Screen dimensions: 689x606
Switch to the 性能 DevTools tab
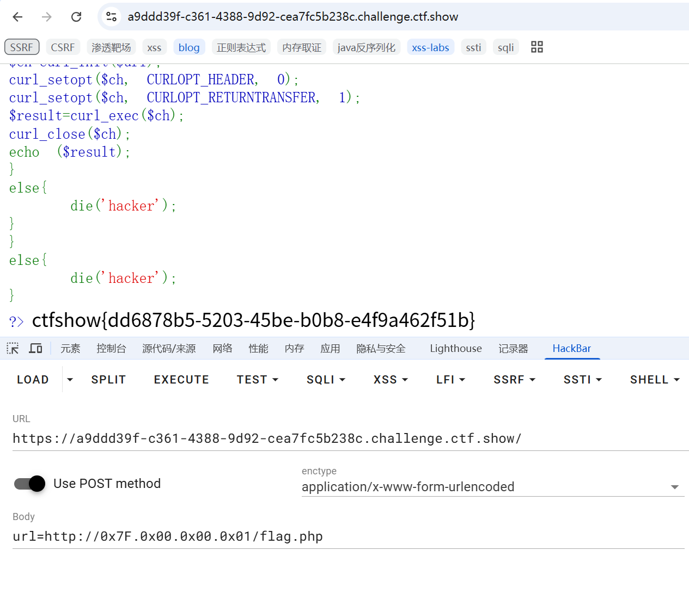click(258, 348)
